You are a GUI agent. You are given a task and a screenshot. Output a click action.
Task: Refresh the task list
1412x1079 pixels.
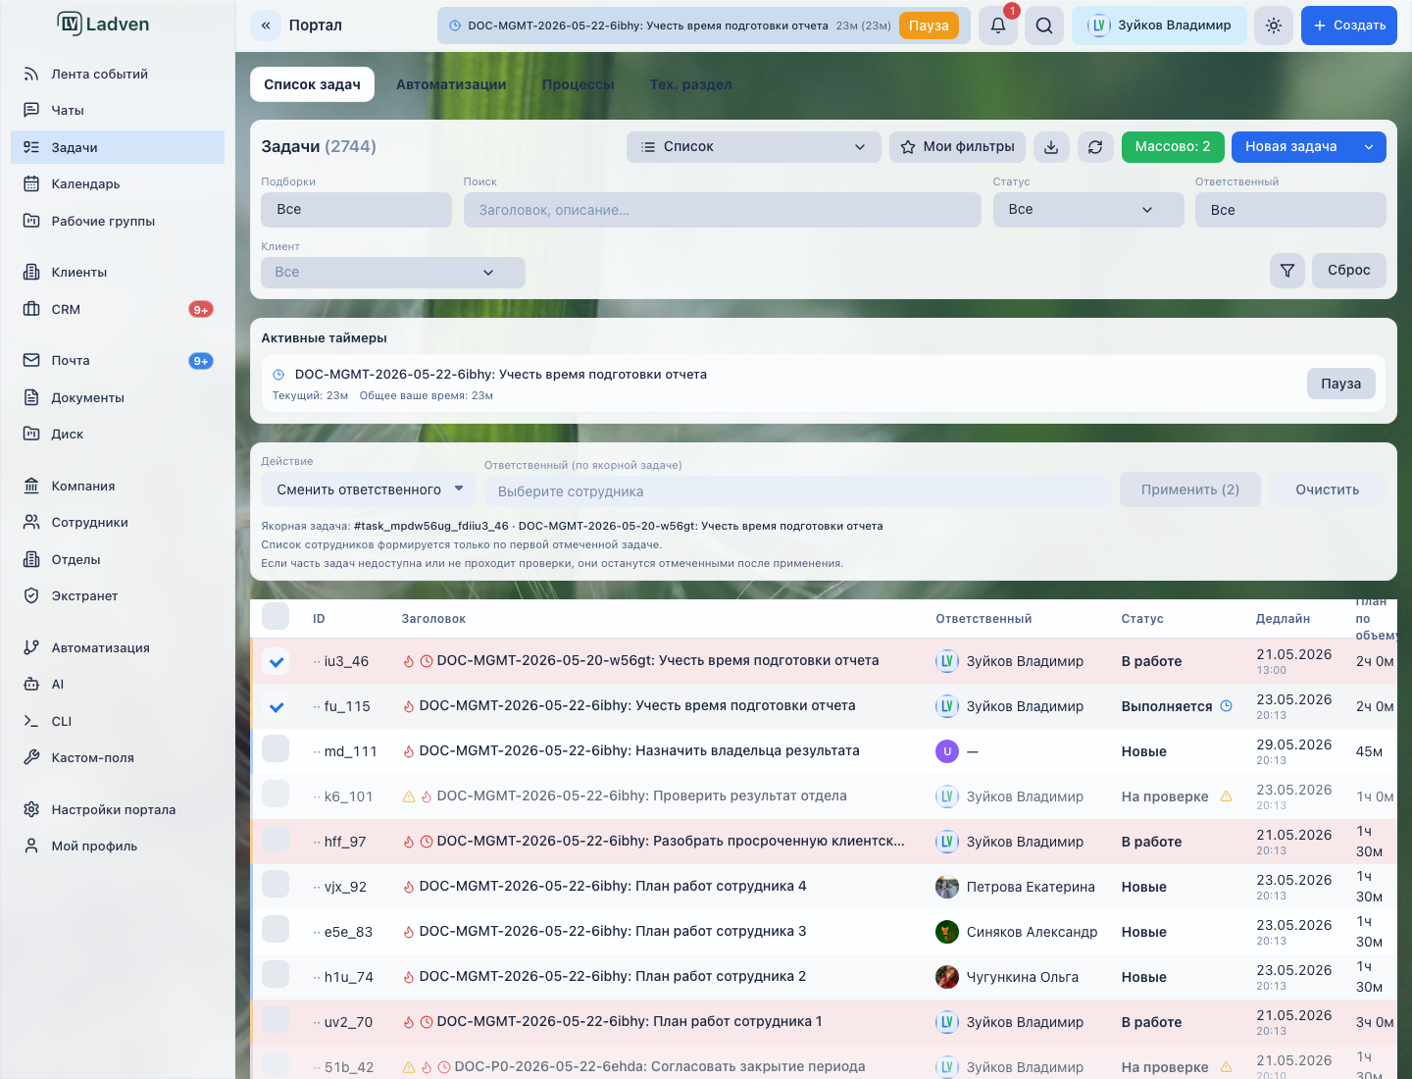click(x=1095, y=147)
